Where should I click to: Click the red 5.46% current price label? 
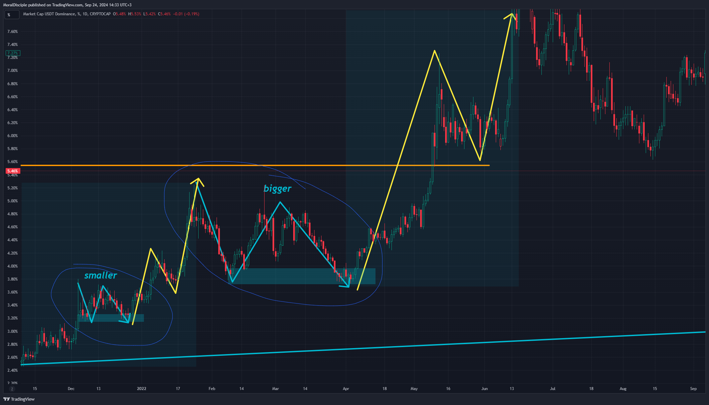point(13,171)
